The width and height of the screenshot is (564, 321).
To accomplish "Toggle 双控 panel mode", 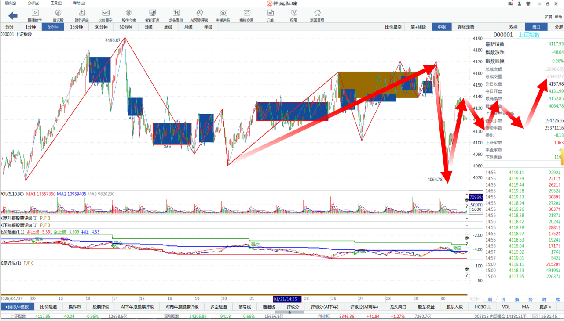I will point(513,27).
